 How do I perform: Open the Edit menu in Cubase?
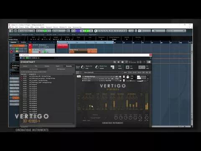point(16,27)
